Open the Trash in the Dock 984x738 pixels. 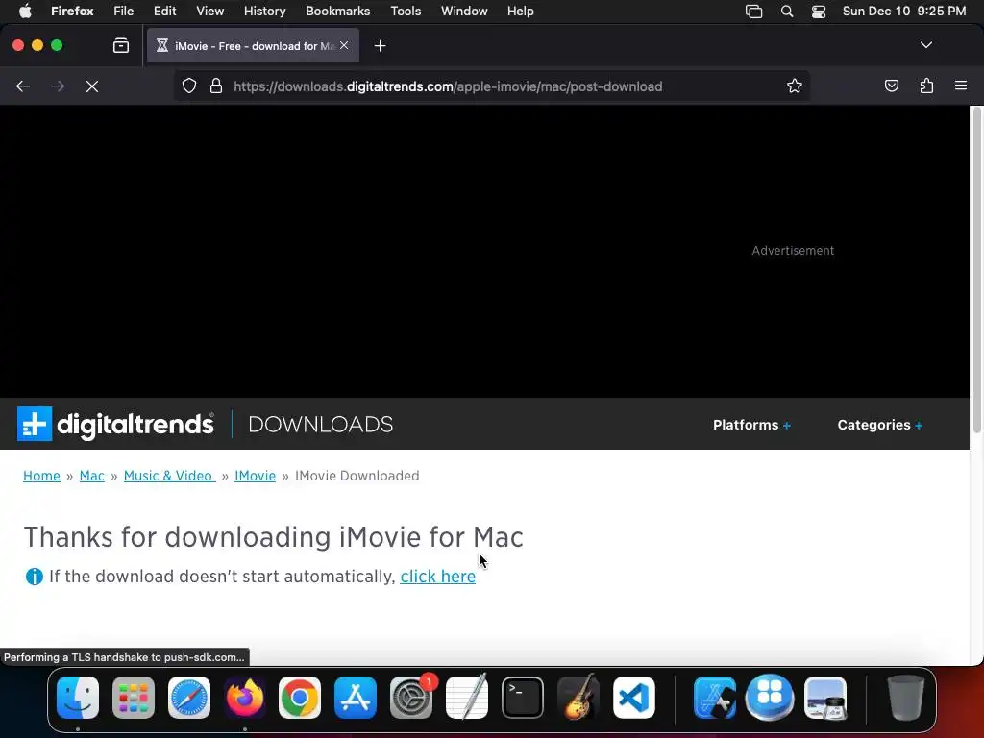pos(905,698)
